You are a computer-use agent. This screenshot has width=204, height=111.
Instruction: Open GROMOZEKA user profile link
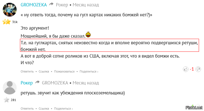[x=34, y=5]
